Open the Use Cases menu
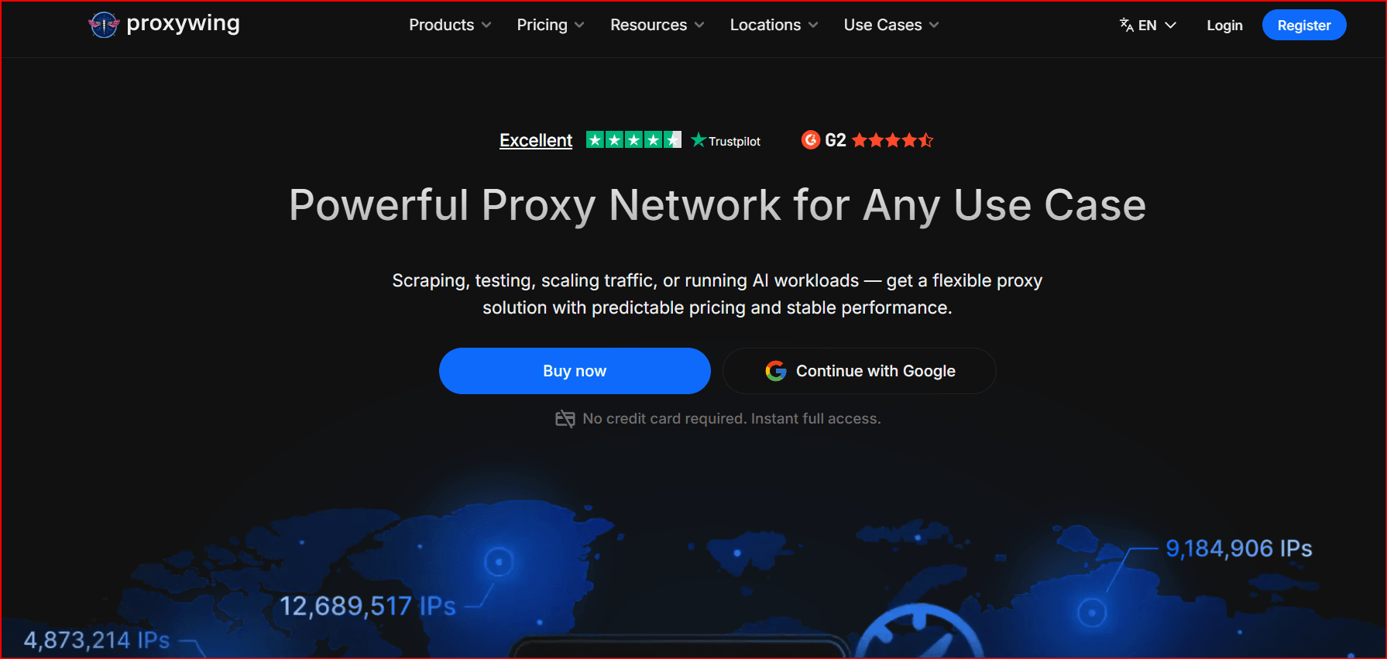This screenshot has width=1387, height=659. [x=891, y=25]
